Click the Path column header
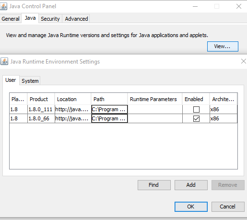247x220 pixels. 109,99
